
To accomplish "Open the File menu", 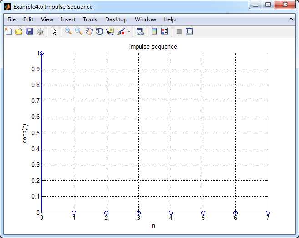I will [11, 19].
